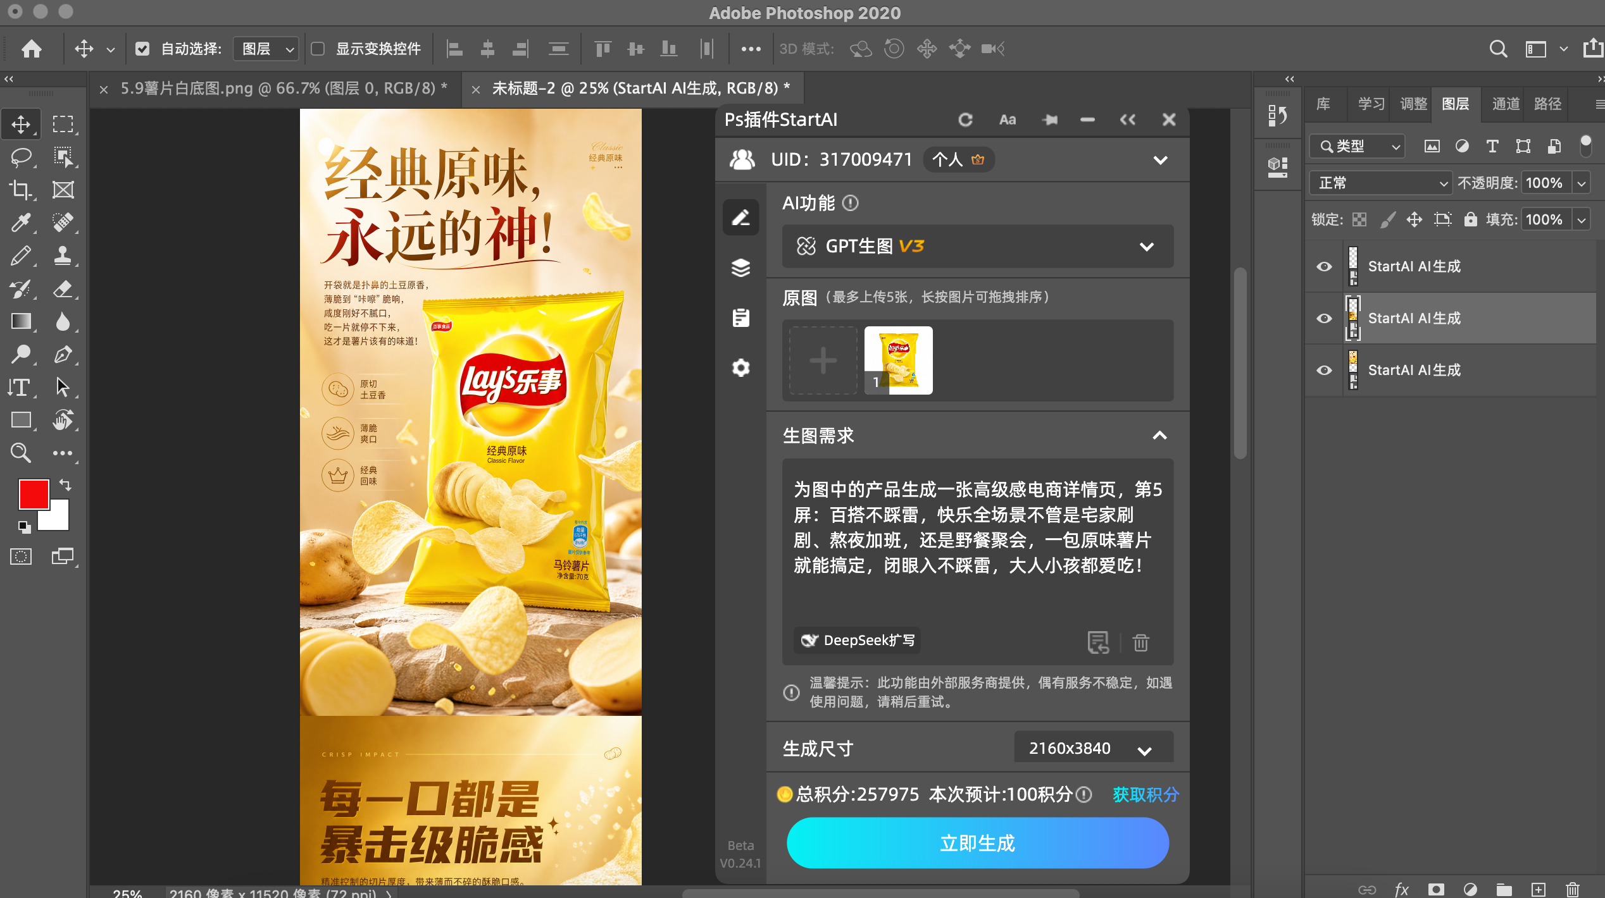Select the Crop tool

pyautogui.click(x=21, y=190)
